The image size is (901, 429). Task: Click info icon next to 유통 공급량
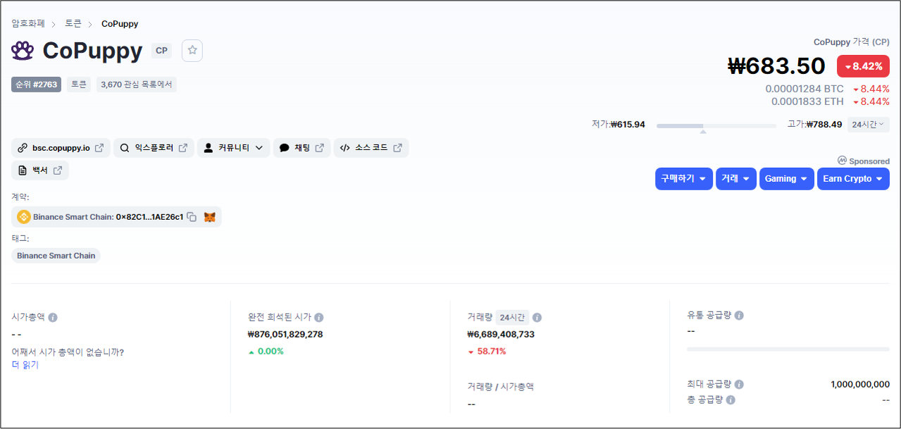coord(739,316)
